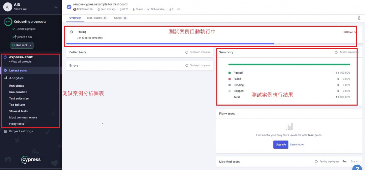The width and height of the screenshot is (365, 170).
Task: Click the run title 'remove cypress-example for dashboard'
Action: click(100, 4)
